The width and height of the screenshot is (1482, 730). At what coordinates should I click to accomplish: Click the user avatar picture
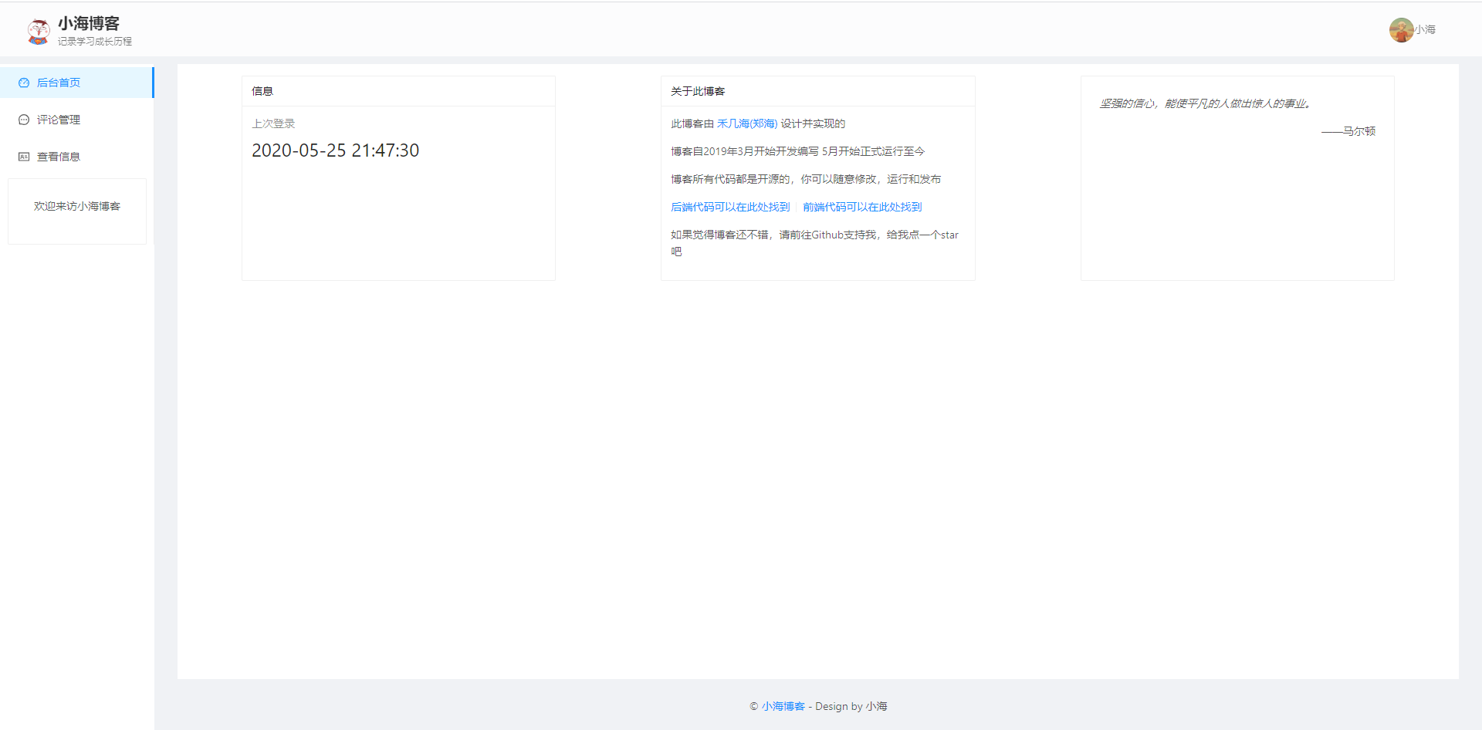tap(1401, 30)
